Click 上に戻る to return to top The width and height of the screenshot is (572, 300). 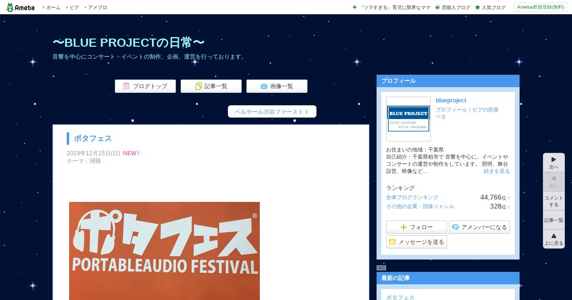click(x=554, y=239)
